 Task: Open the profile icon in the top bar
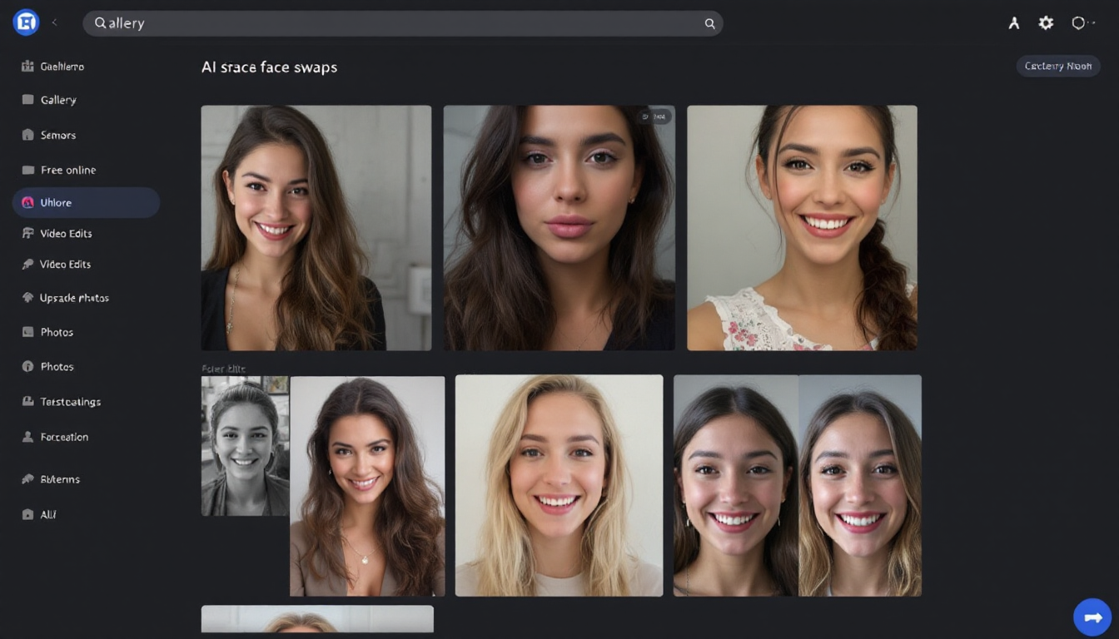[1014, 22]
